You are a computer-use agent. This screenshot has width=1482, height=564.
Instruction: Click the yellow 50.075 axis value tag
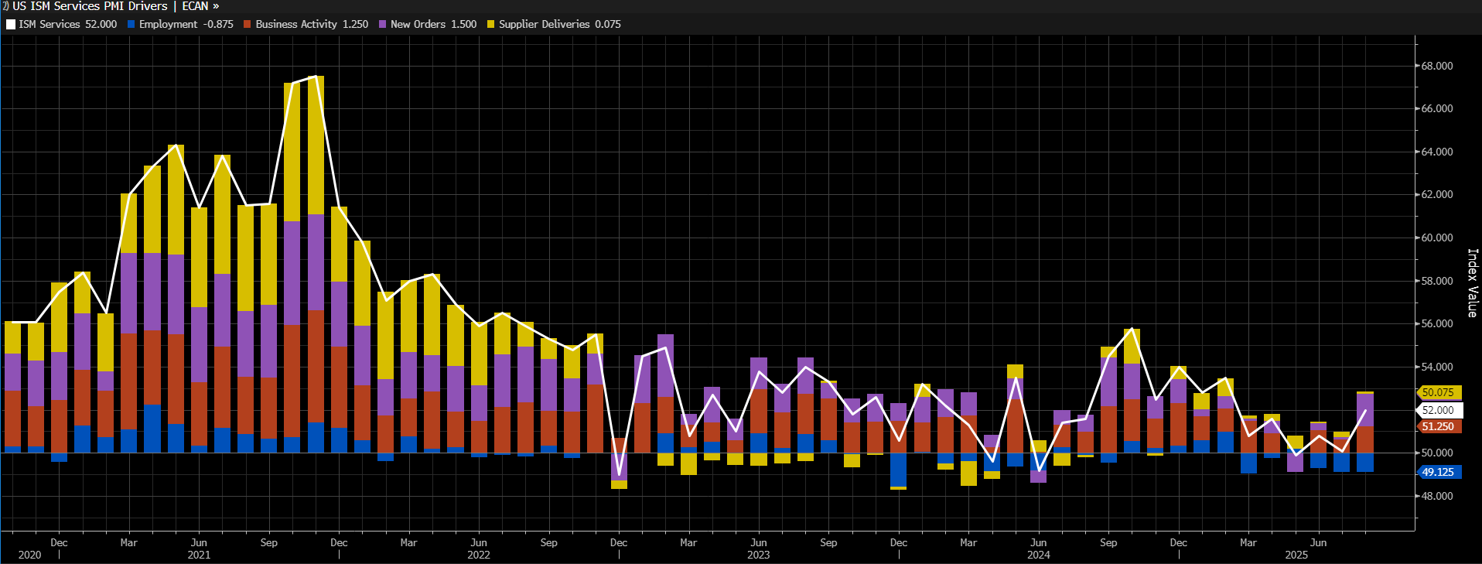1438,392
